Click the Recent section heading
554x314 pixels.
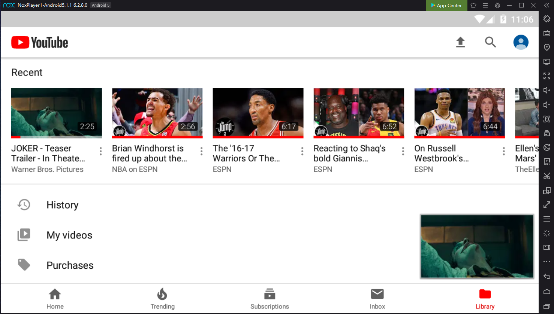point(27,72)
